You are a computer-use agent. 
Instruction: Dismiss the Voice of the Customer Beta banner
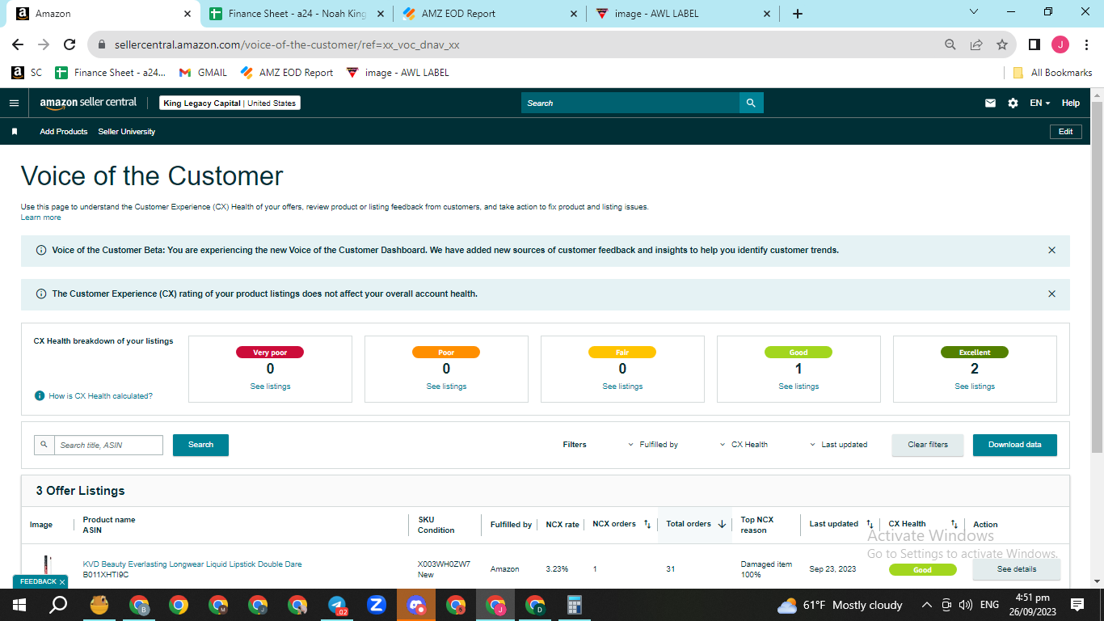click(1051, 251)
